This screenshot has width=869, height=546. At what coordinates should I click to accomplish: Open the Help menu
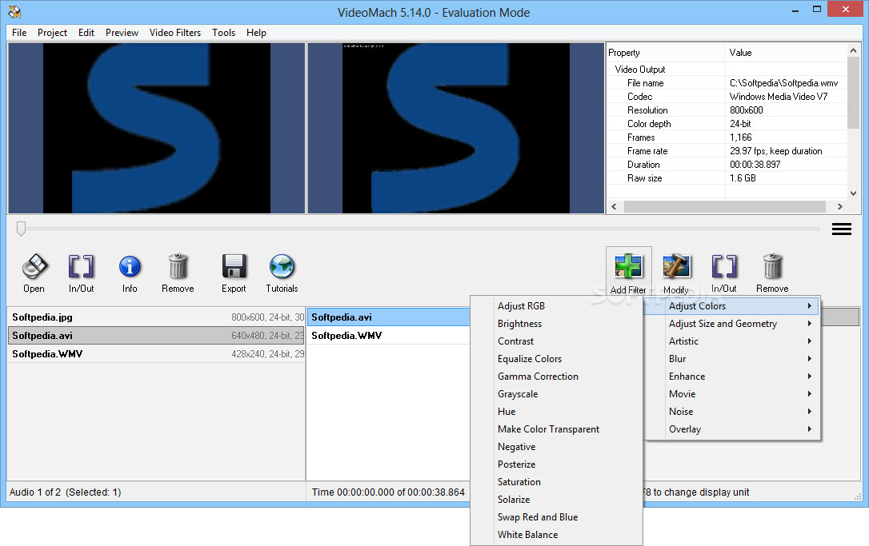click(x=256, y=33)
